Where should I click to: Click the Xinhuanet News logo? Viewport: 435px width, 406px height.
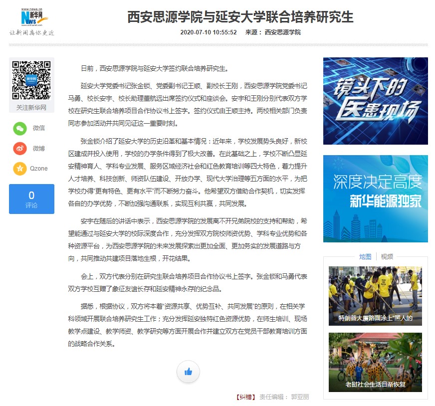pyautogui.click(x=33, y=18)
